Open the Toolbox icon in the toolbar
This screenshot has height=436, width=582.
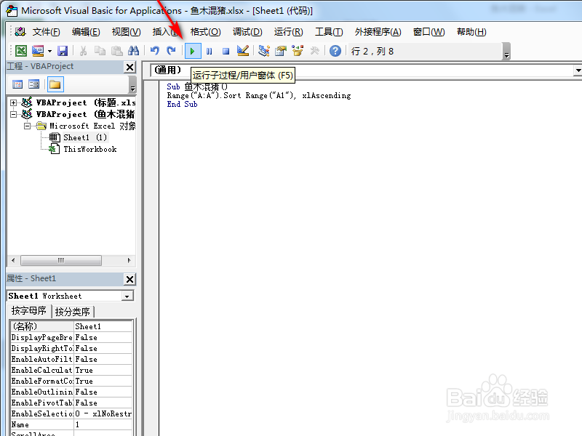coord(314,51)
